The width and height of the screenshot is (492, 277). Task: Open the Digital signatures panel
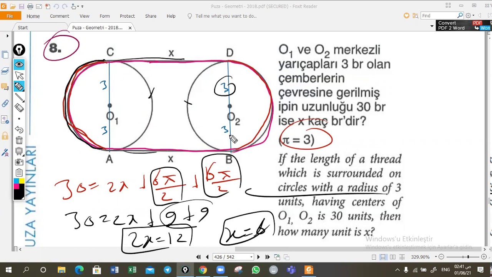pyautogui.click(x=5, y=152)
